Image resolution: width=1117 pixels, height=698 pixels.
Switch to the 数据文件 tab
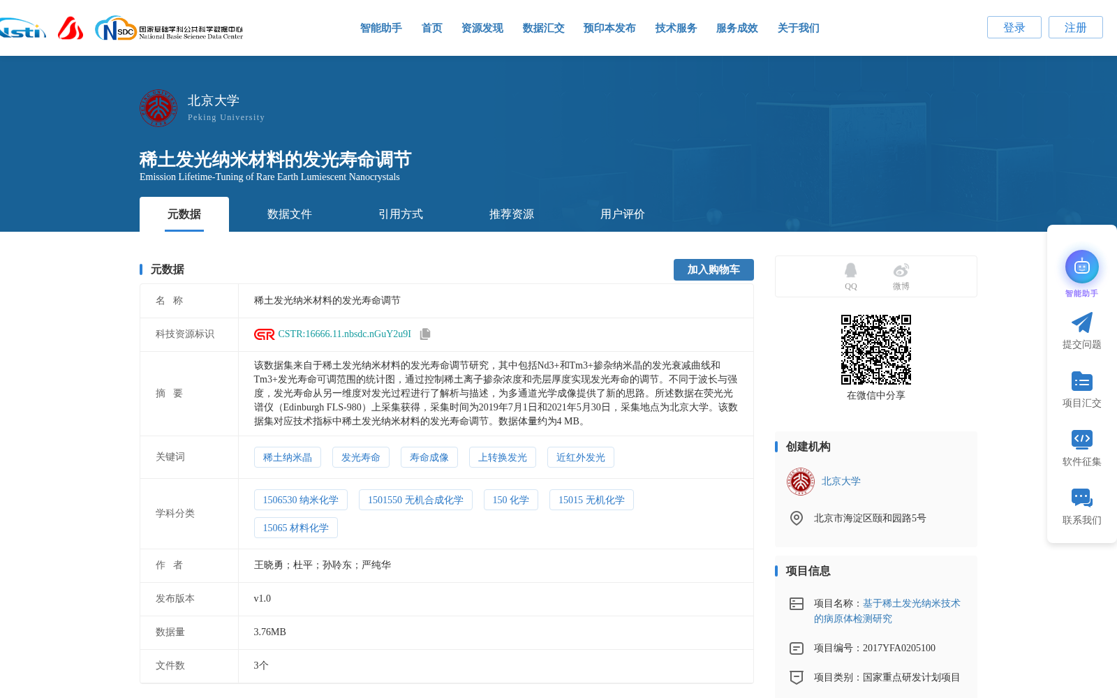click(290, 214)
